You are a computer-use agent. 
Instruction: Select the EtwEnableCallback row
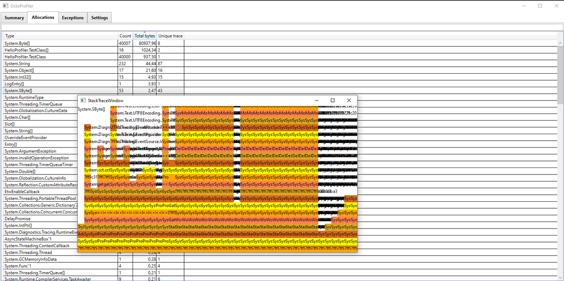click(x=40, y=192)
